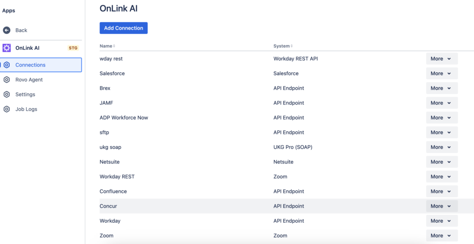Click the Add Connection button
474x244 pixels.
tap(124, 28)
